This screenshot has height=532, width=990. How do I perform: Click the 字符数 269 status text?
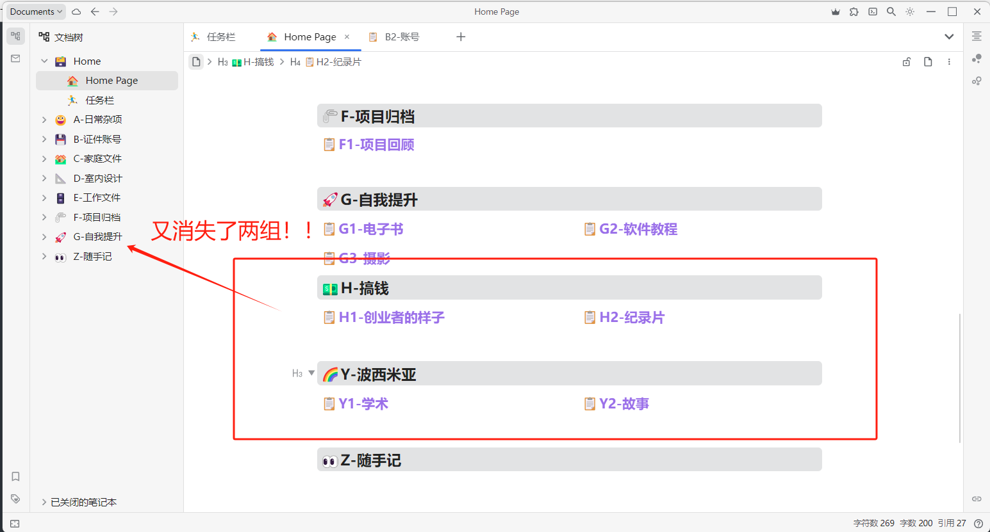[x=874, y=523]
